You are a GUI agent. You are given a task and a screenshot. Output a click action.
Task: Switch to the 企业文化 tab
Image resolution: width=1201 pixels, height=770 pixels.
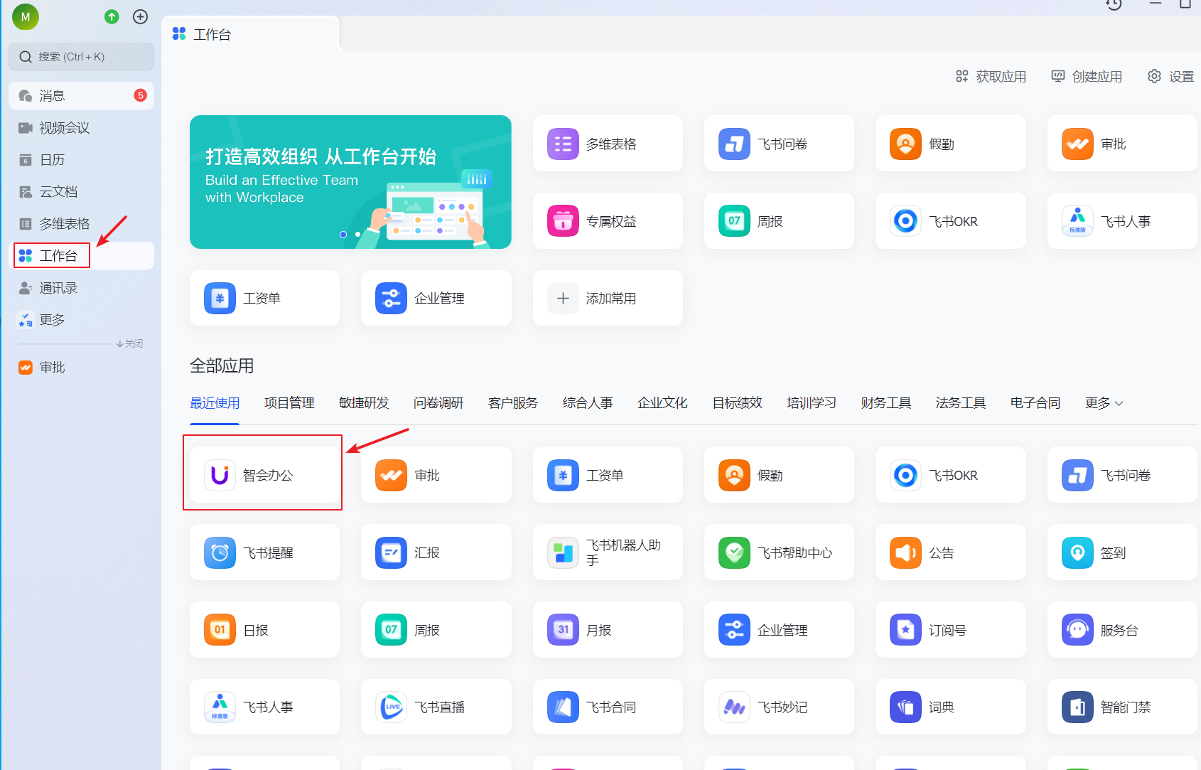(x=662, y=403)
